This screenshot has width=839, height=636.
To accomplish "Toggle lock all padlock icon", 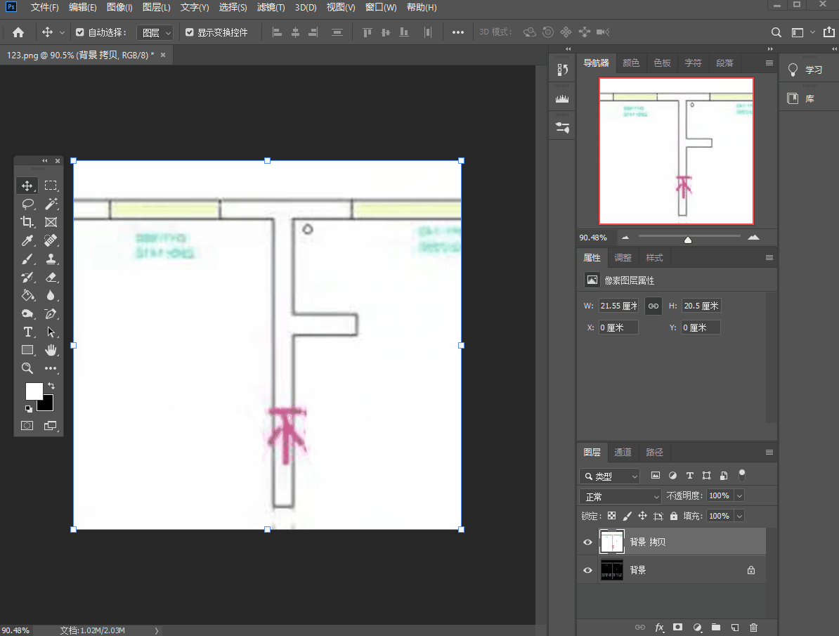I will pyautogui.click(x=674, y=516).
